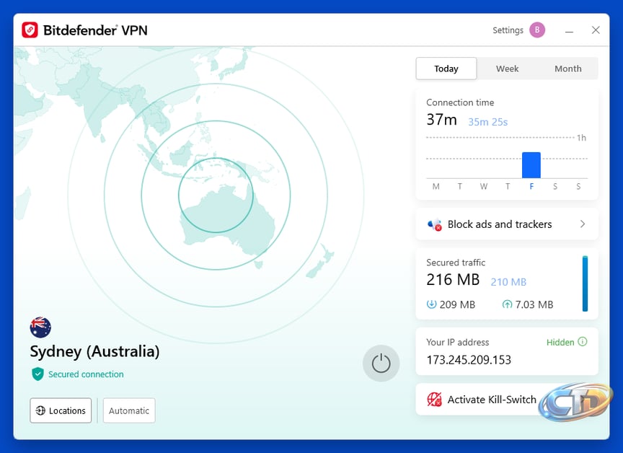Click the Hidden info circle icon
This screenshot has width=623, height=453.
[x=583, y=342]
